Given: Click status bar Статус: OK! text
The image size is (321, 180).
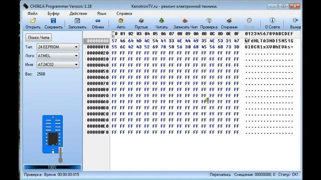Looking at the screenshot, I should 289,174.
